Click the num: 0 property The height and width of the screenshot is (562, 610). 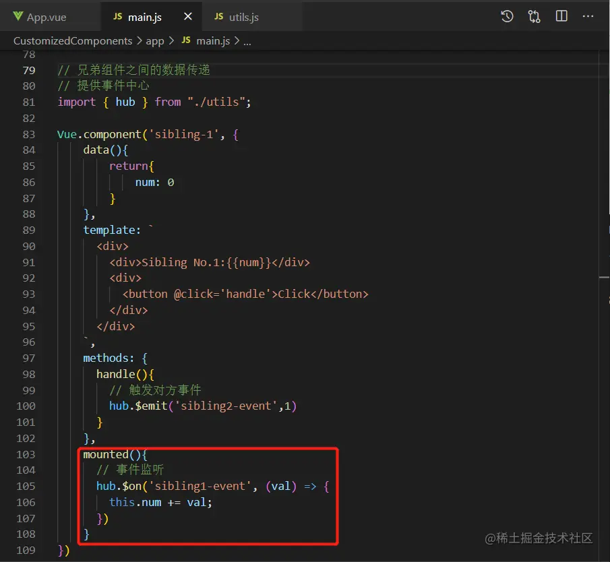(x=154, y=182)
